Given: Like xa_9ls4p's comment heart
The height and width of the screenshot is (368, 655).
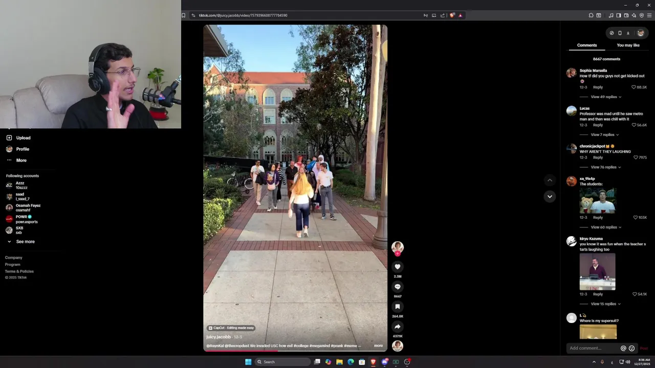Looking at the screenshot, I should point(636,218).
